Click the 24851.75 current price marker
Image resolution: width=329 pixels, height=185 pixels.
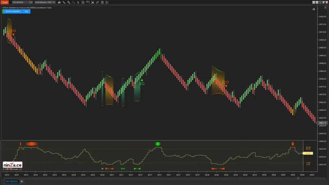[322, 123]
